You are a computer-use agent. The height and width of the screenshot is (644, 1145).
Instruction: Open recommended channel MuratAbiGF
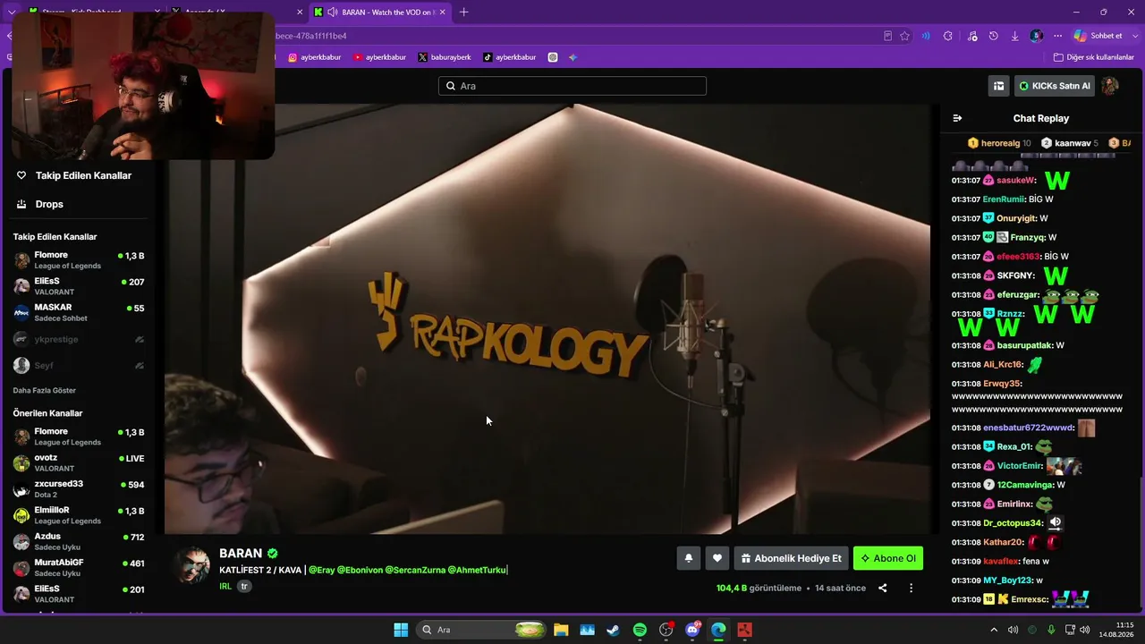[x=79, y=568]
